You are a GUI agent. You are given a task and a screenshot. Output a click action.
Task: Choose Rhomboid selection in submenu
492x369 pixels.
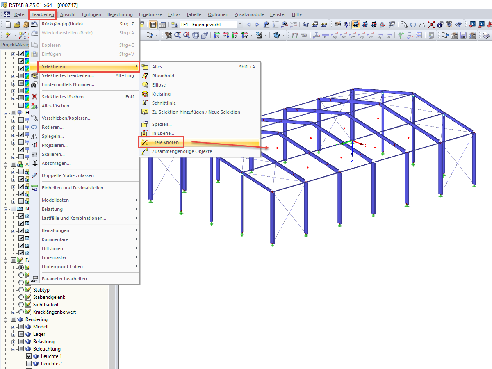[200, 76]
